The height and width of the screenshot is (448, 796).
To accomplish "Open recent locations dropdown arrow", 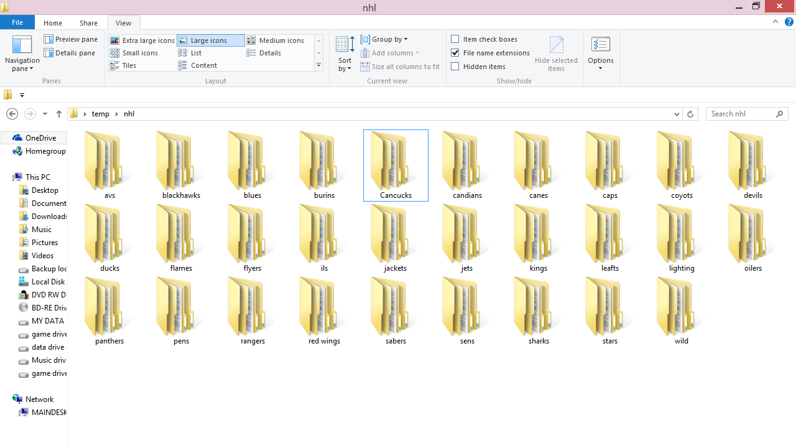I will coord(45,114).
